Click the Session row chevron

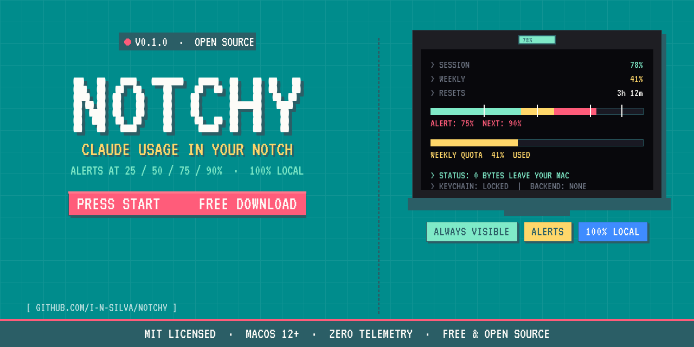click(x=433, y=65)
